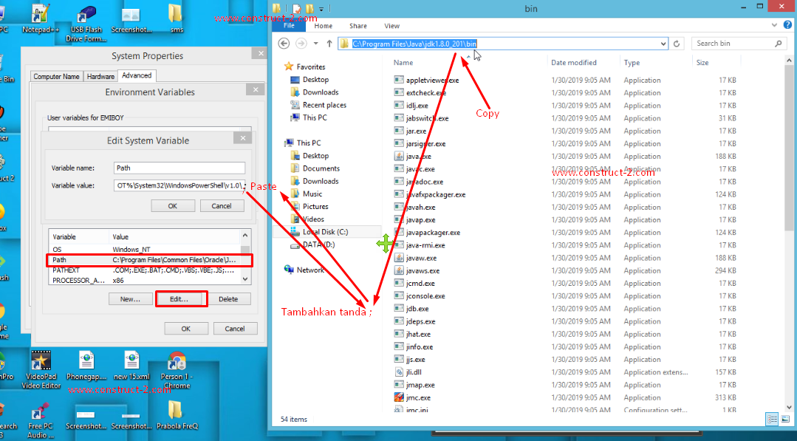
Task: Open Pictures folder in navigation pane
Action: 315,206
